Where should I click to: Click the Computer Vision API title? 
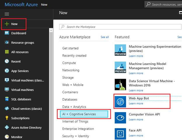144,114
